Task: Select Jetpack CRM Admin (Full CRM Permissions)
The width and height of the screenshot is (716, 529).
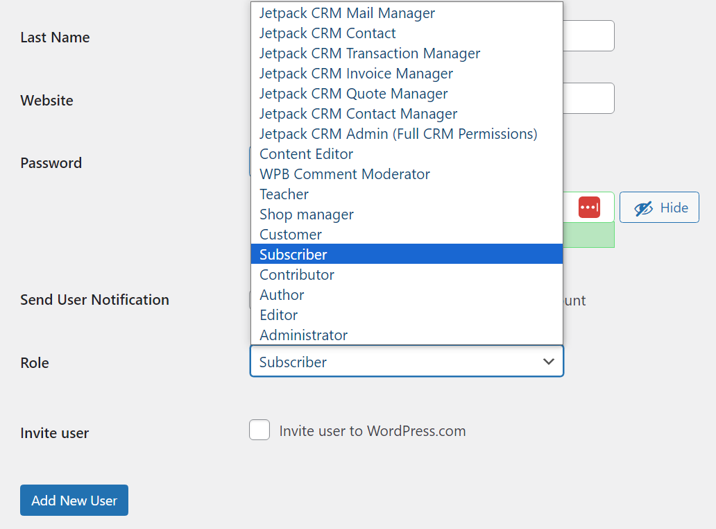Action: [398, 133]
